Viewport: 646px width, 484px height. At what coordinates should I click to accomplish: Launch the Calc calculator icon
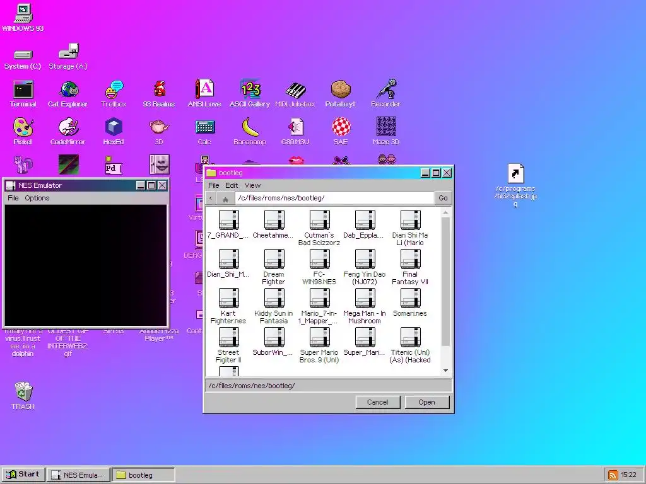tap(204, 132)
